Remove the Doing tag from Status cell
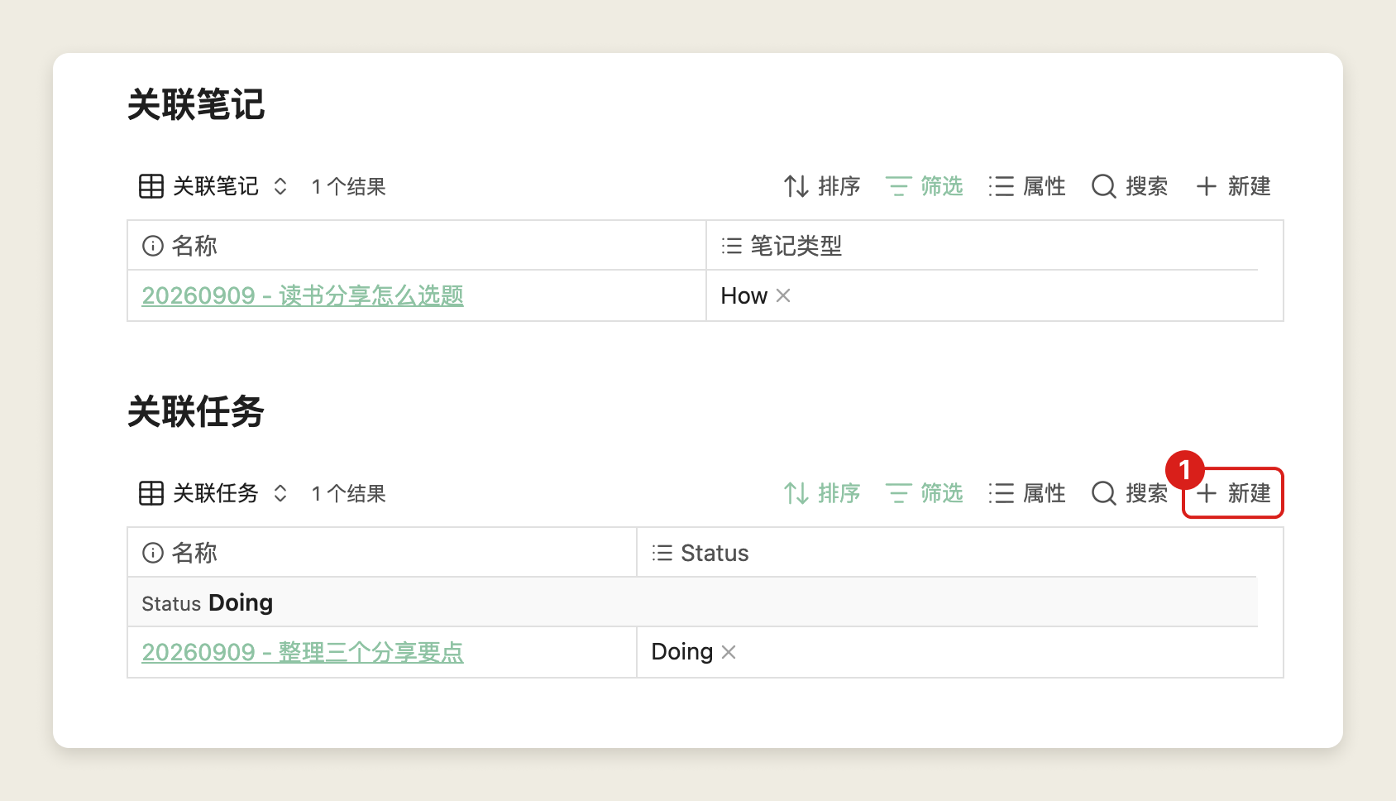The image size is (1396, 801). coord(729,652)
